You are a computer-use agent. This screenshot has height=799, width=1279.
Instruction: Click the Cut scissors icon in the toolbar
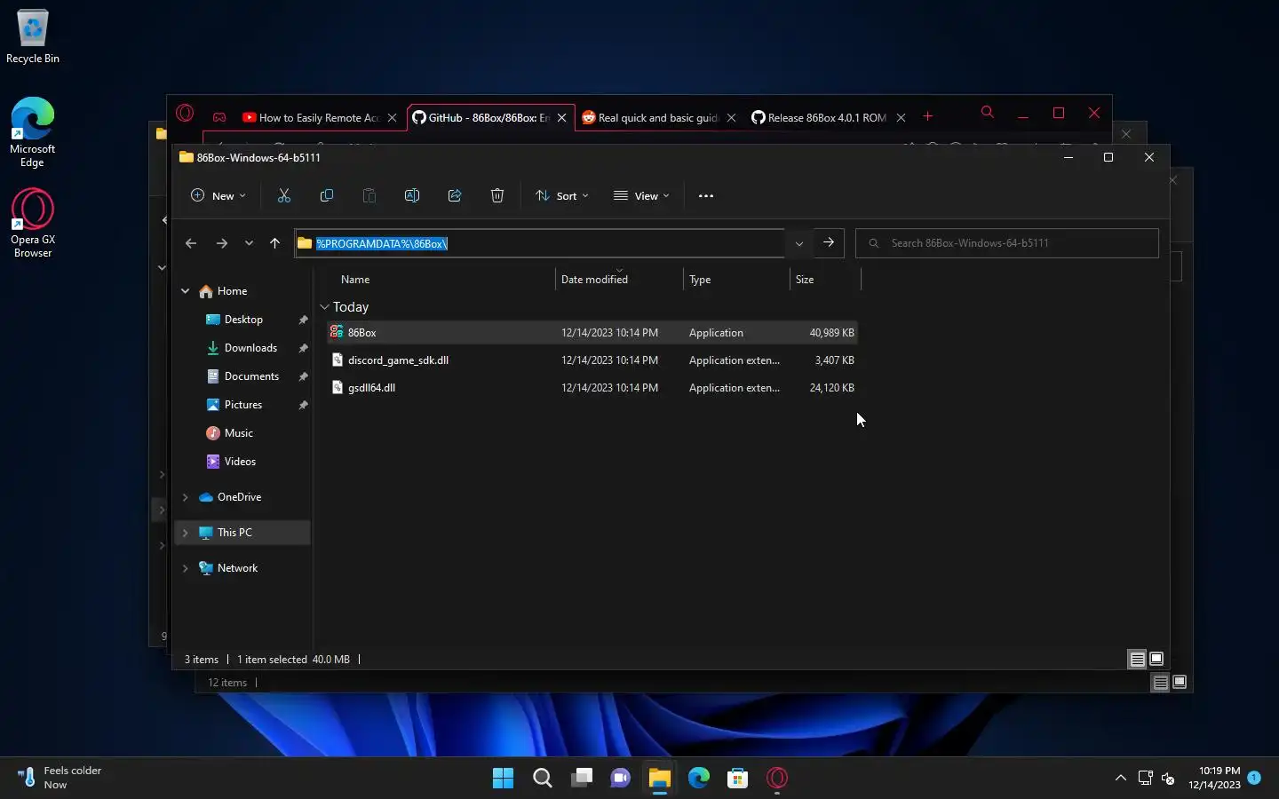[284, 195]
